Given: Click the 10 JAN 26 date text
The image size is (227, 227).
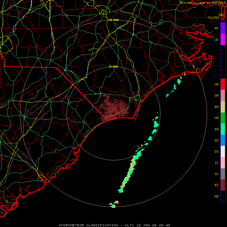Looking at the screenshot, I should tap(146, 225).
